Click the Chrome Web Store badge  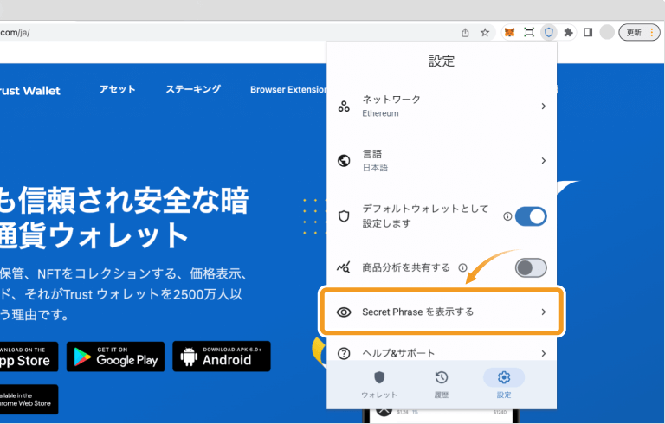(29, 400)
